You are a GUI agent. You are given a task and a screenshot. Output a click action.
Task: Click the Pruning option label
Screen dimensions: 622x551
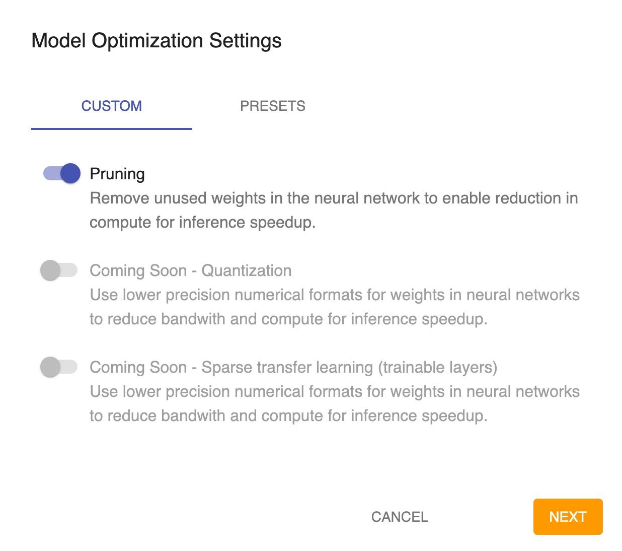(x=117, y=174)
